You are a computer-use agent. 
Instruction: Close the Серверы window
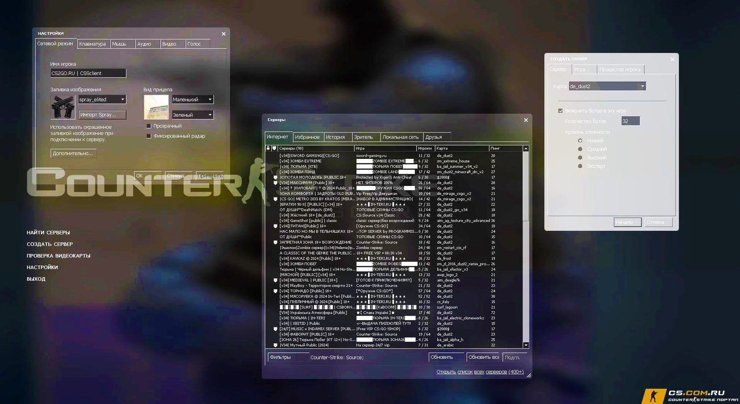click(x=526, y=120)
